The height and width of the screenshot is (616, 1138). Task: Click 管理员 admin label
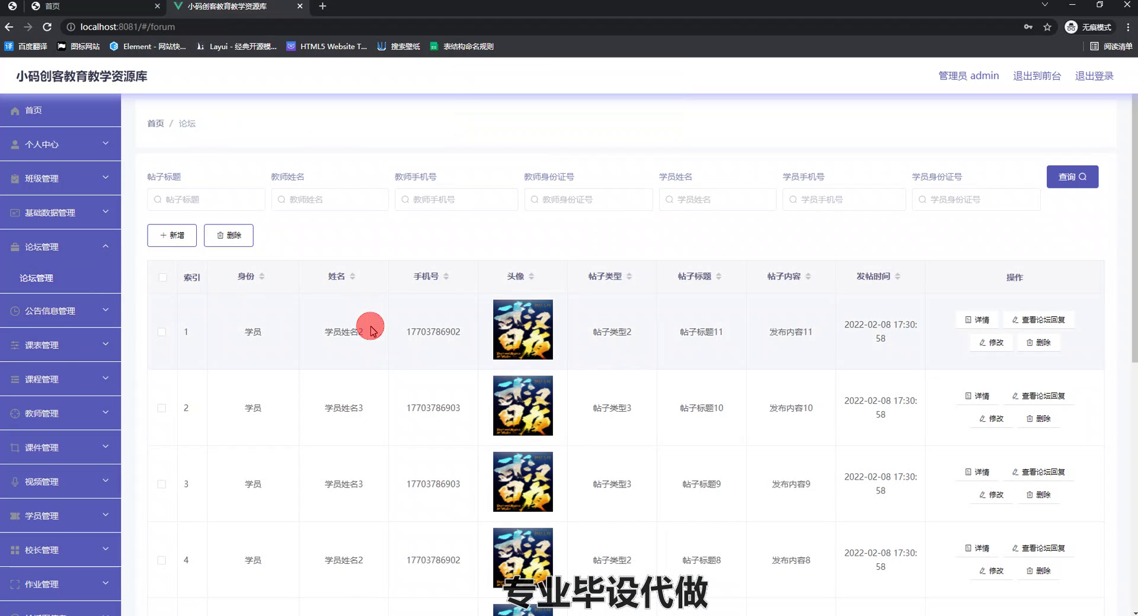pos(968,76)
